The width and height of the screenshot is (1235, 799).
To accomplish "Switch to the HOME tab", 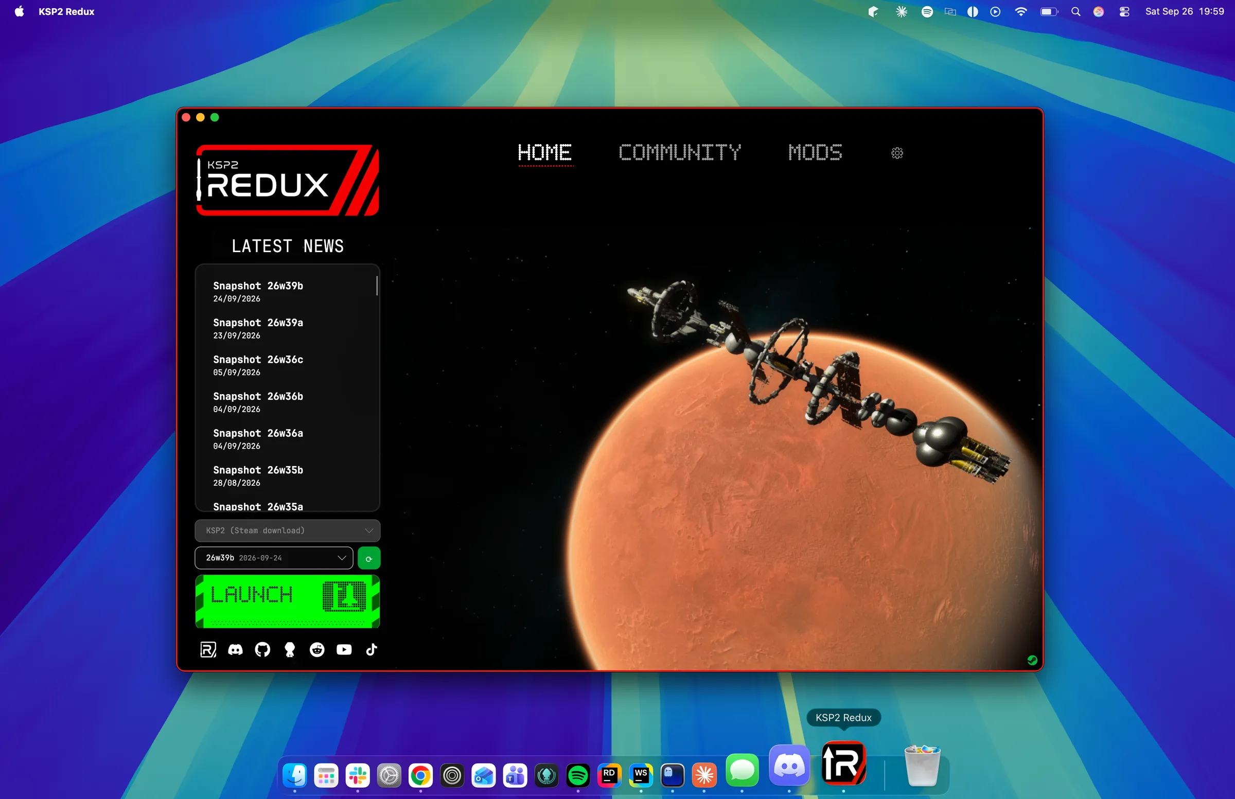I will (545, 152).
